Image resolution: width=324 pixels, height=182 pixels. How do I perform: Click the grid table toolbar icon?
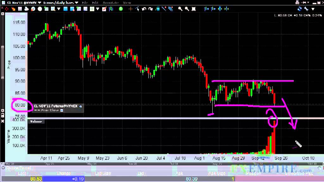(x=20, y=9)
